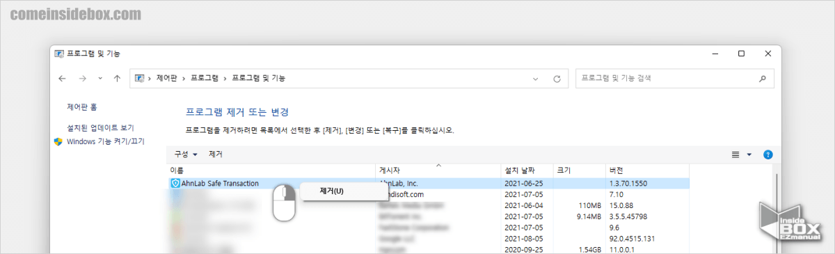
Task: Click the version 9.6 cell
Action: click(x=614, y=228)
